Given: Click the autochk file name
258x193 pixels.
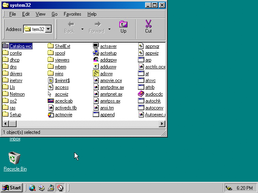Looking at the screenshot, I should 153,101.
